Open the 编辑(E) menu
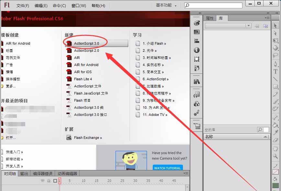 41,6
